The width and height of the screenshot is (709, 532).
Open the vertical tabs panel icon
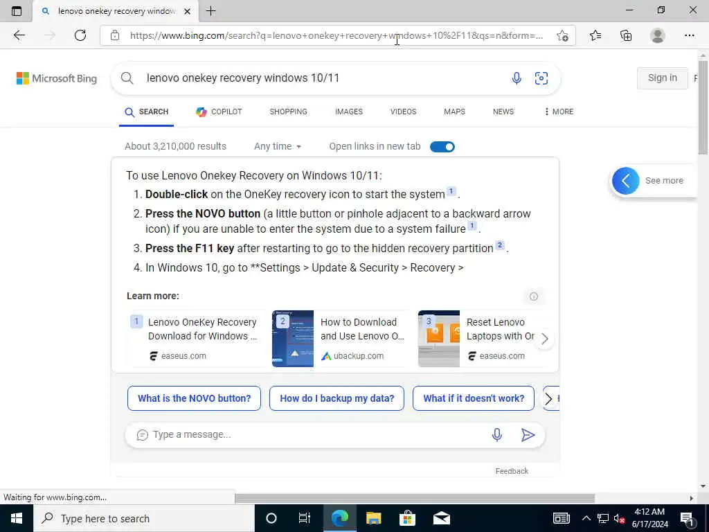click(x=17, y=11)
